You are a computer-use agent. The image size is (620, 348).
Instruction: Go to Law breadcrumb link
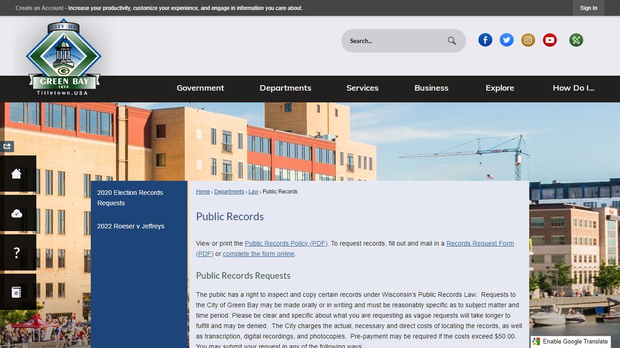click(253, 192)
